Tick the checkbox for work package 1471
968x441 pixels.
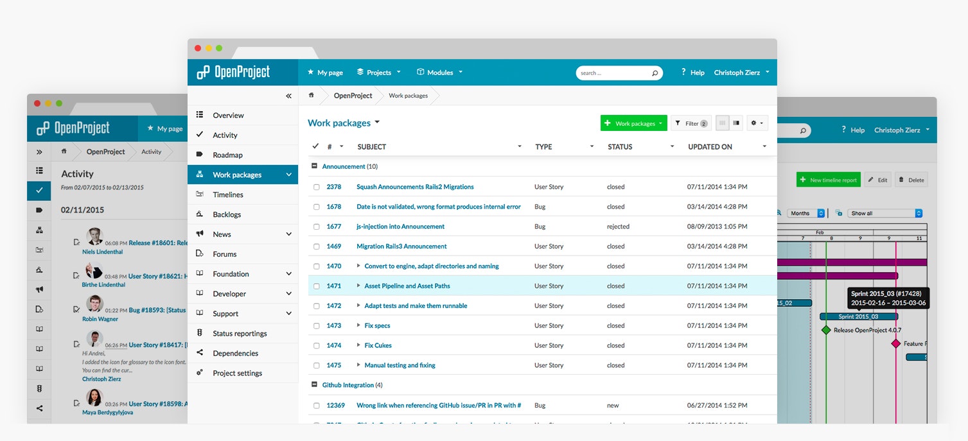coord(317,286)
